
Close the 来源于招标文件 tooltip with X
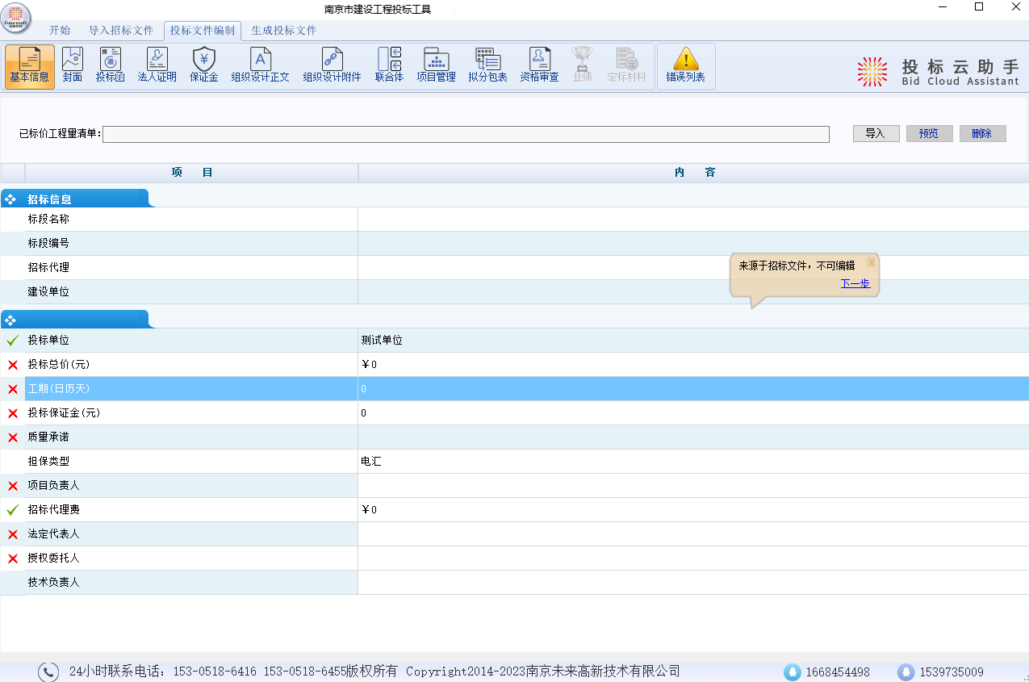(871, 262)
